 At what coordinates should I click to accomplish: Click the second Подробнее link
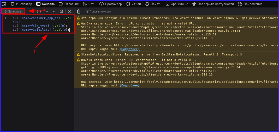tap(129, 85)
